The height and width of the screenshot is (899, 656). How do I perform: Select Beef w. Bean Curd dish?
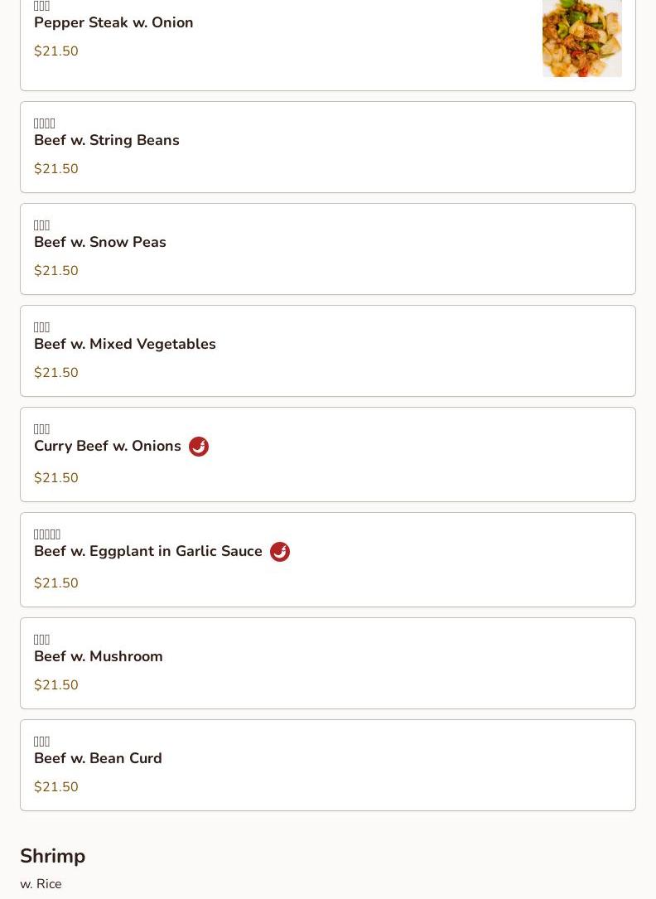tap(98, 758)
